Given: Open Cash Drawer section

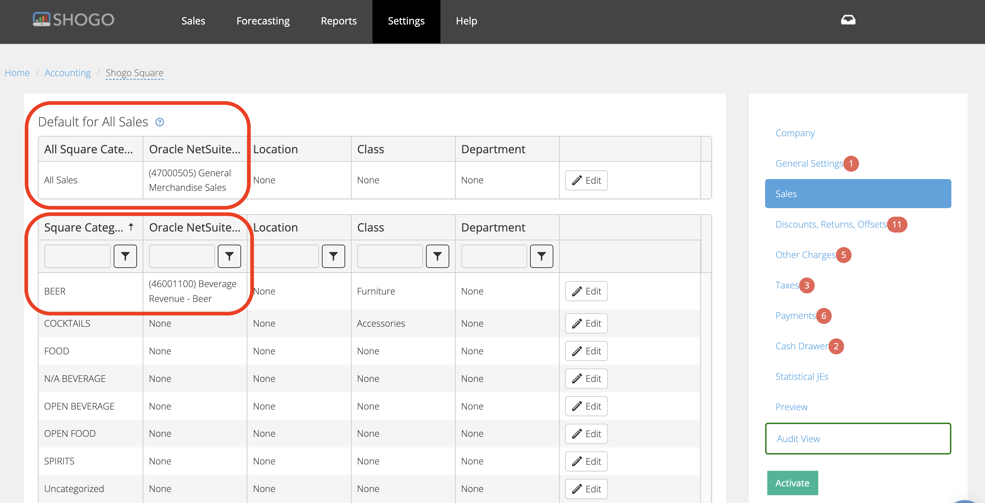Looking at the screenshot, I should [802, 346].
